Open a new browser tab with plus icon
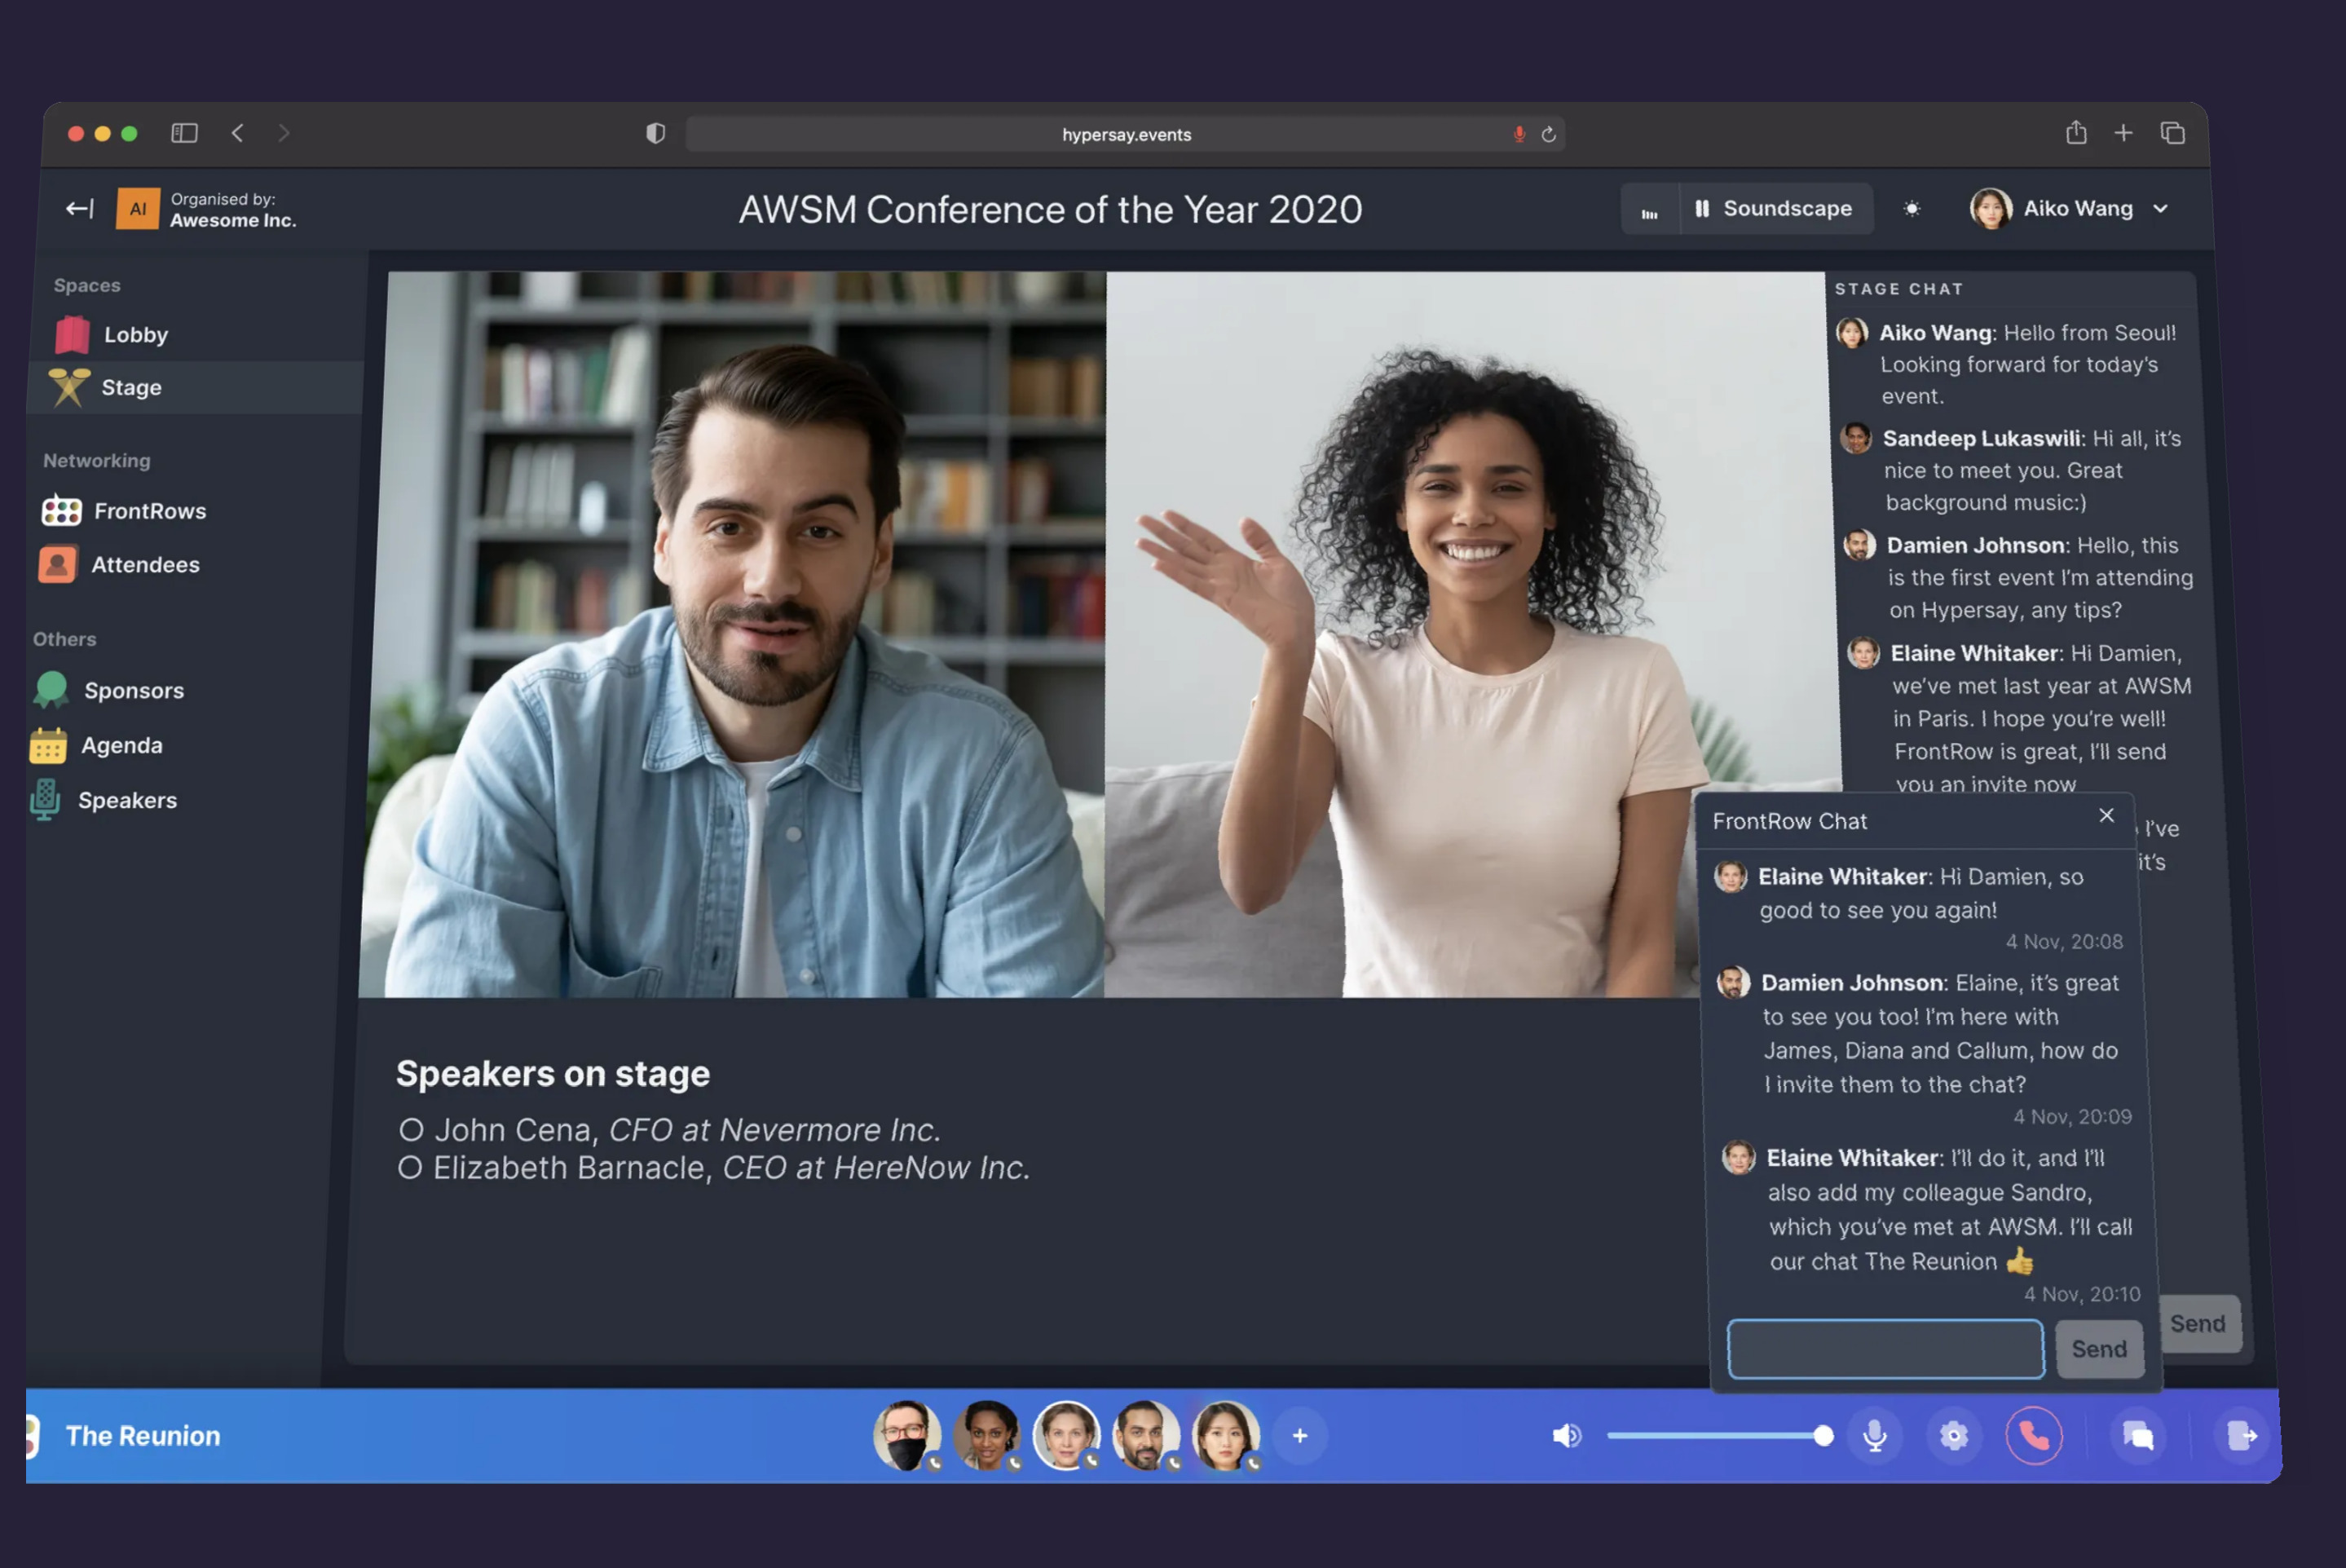The width and height of the screenshot is (2346, 1568). tap(2123, 133)
